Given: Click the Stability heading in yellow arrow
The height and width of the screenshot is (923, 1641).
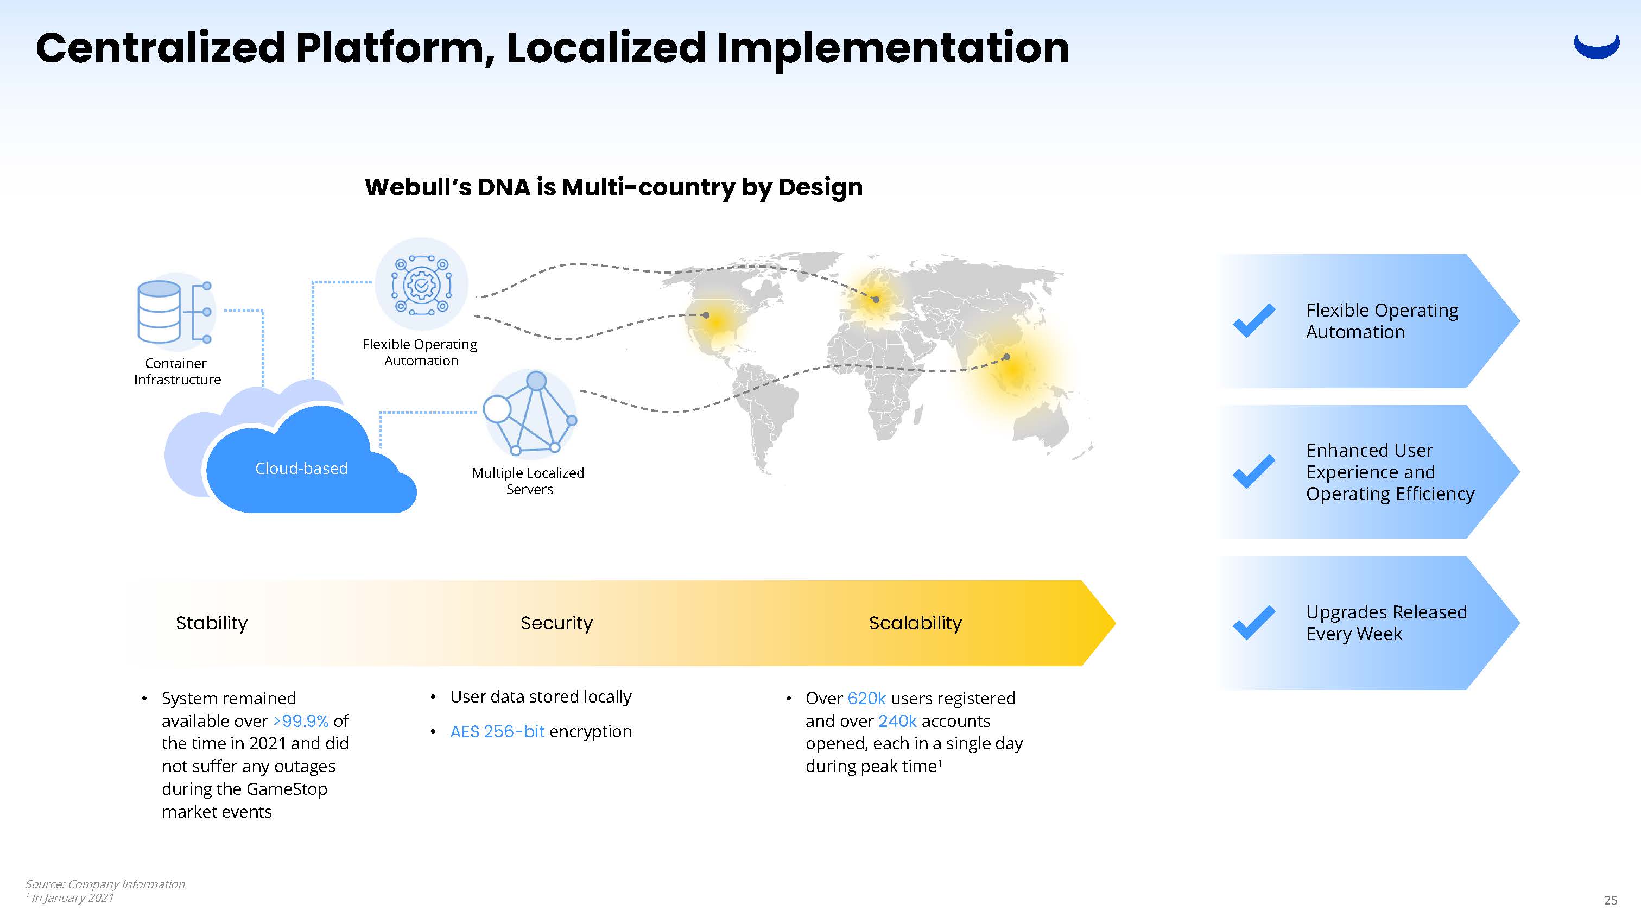Looking at the screenshot, I should [x=212, y=622].
